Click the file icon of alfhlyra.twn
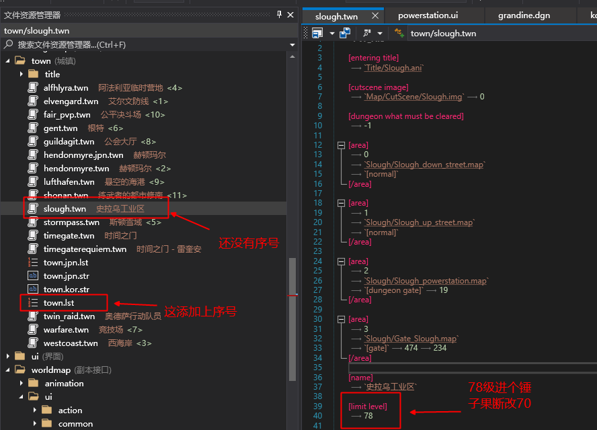This screenshot has width=597, height=430. tap(33, 87)
